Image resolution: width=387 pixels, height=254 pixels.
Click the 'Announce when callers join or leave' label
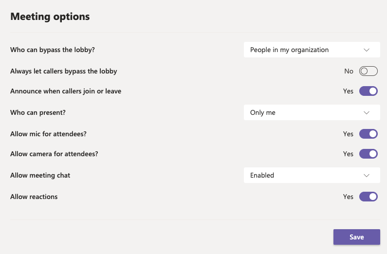pyautogui.click(x=66, y=91)
